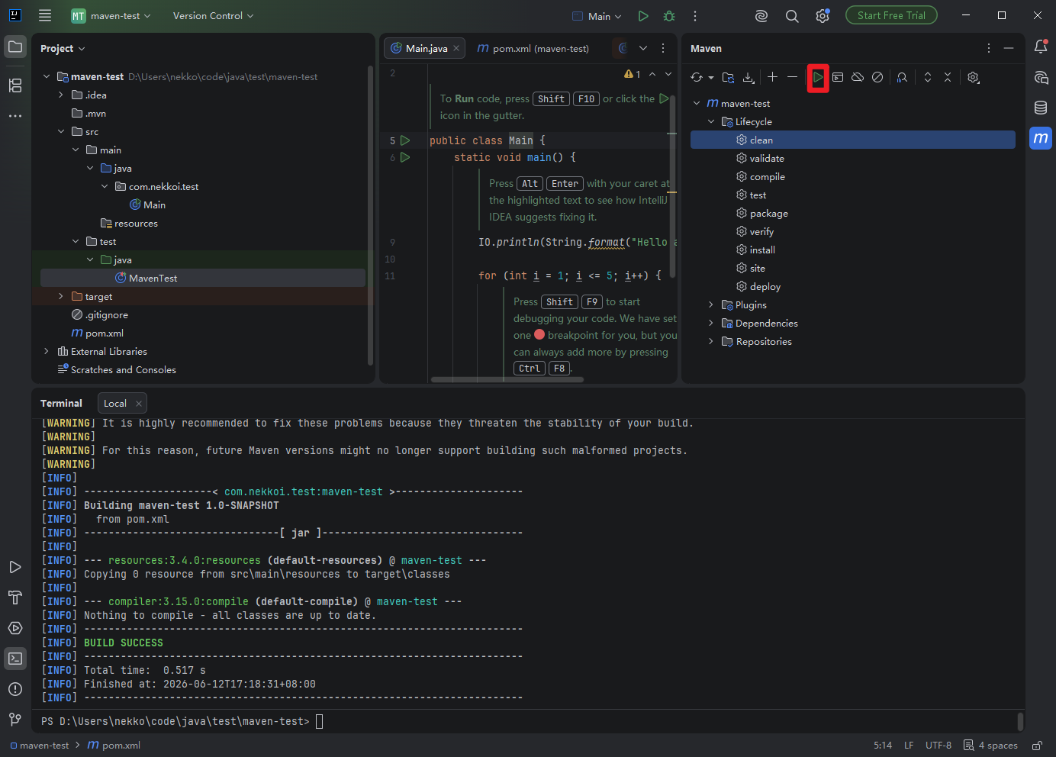Add a Maven project with plus

coord(772,77)
